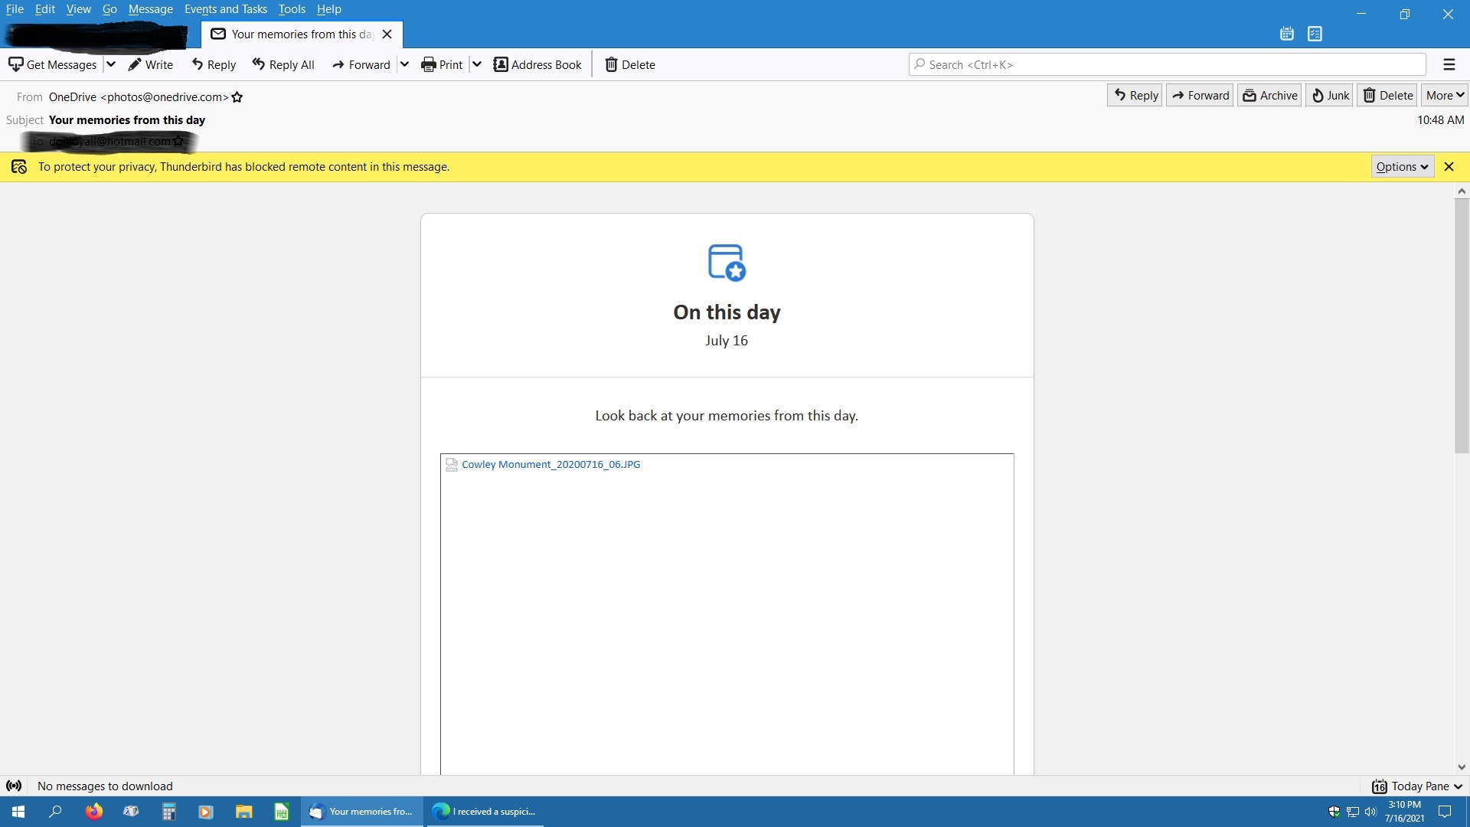Open the Cowley Monument JPG link
This screenshot has height=827, width=1470.
click(550, 464)
